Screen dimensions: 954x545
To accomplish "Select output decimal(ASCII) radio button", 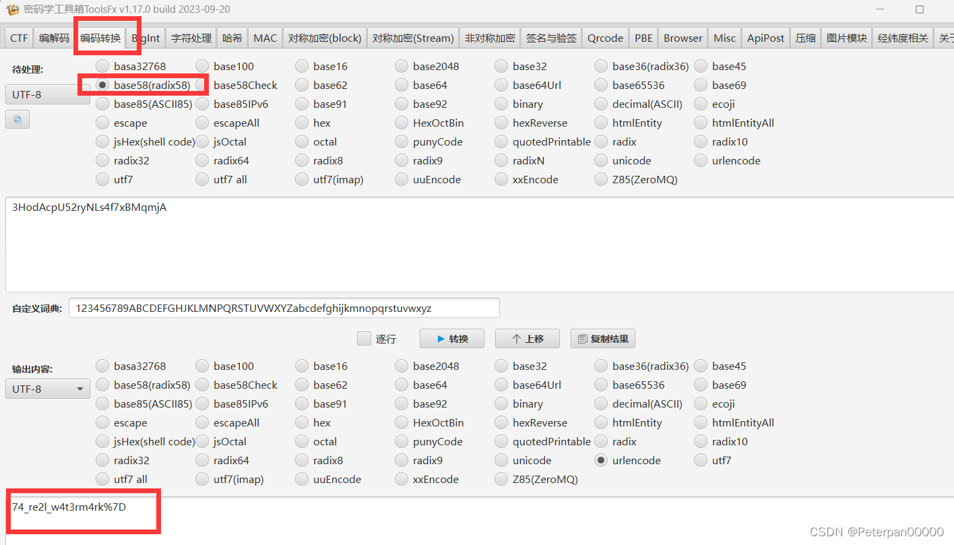I will coord(601,404).
